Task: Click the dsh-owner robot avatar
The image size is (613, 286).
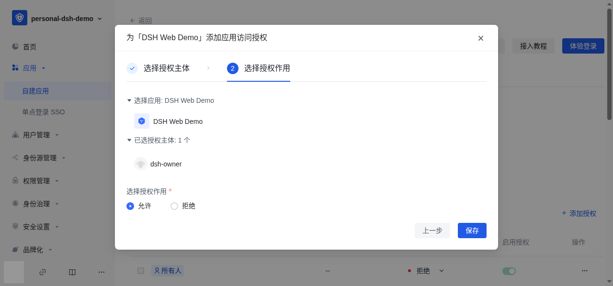Action: (x=141, y=164)
